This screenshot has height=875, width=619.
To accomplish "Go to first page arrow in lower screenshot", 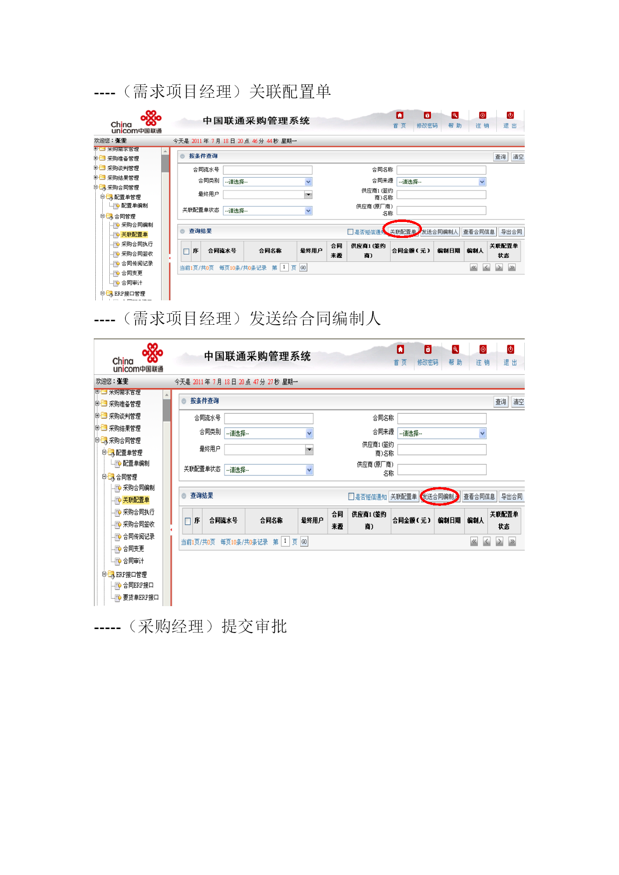I will point(474,541).
